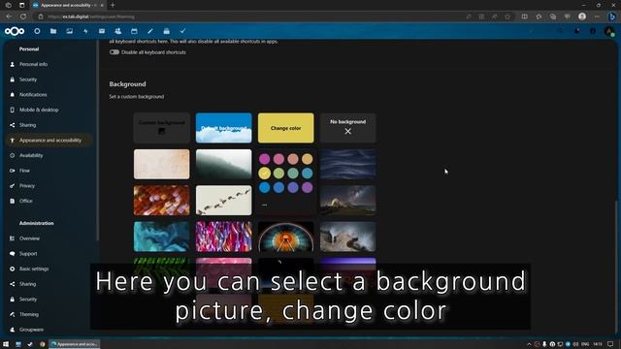Click the Notifications bell icon in sidebar
Image resolution: width=621 pixels, height=349 pixels.
13,95
